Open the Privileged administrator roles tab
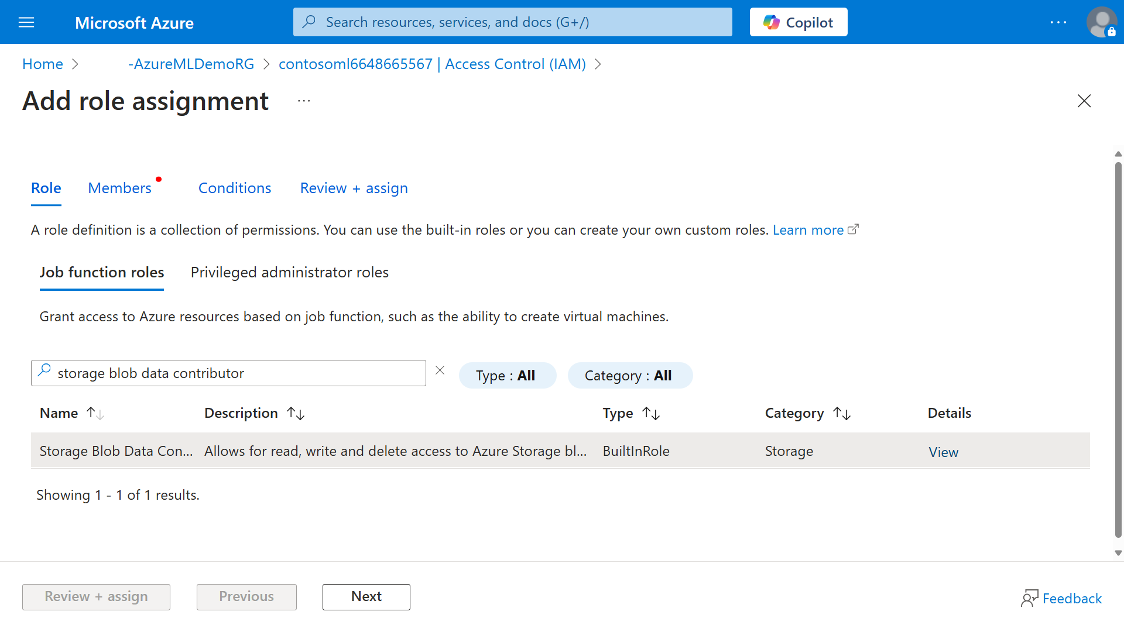The image size is (1124, 632). 289,272
